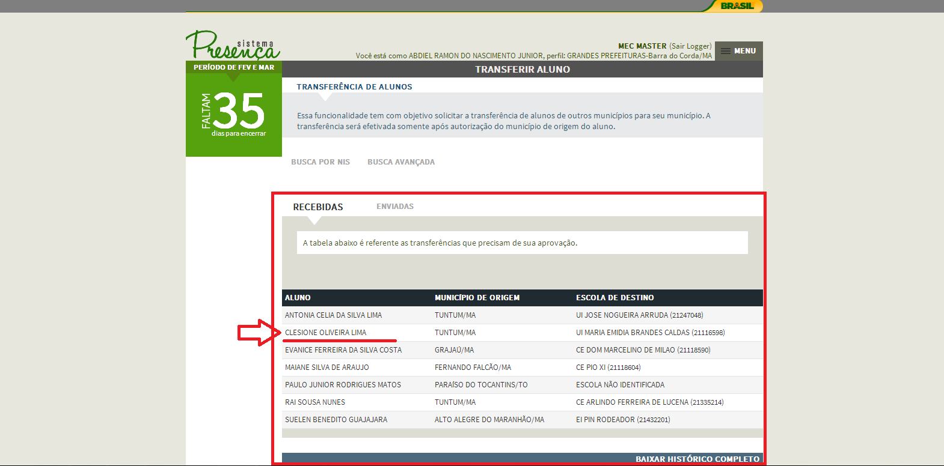Click Escola Não Identificada cell
This screenshot has width=944, height=466.
(x=620, y=385)
